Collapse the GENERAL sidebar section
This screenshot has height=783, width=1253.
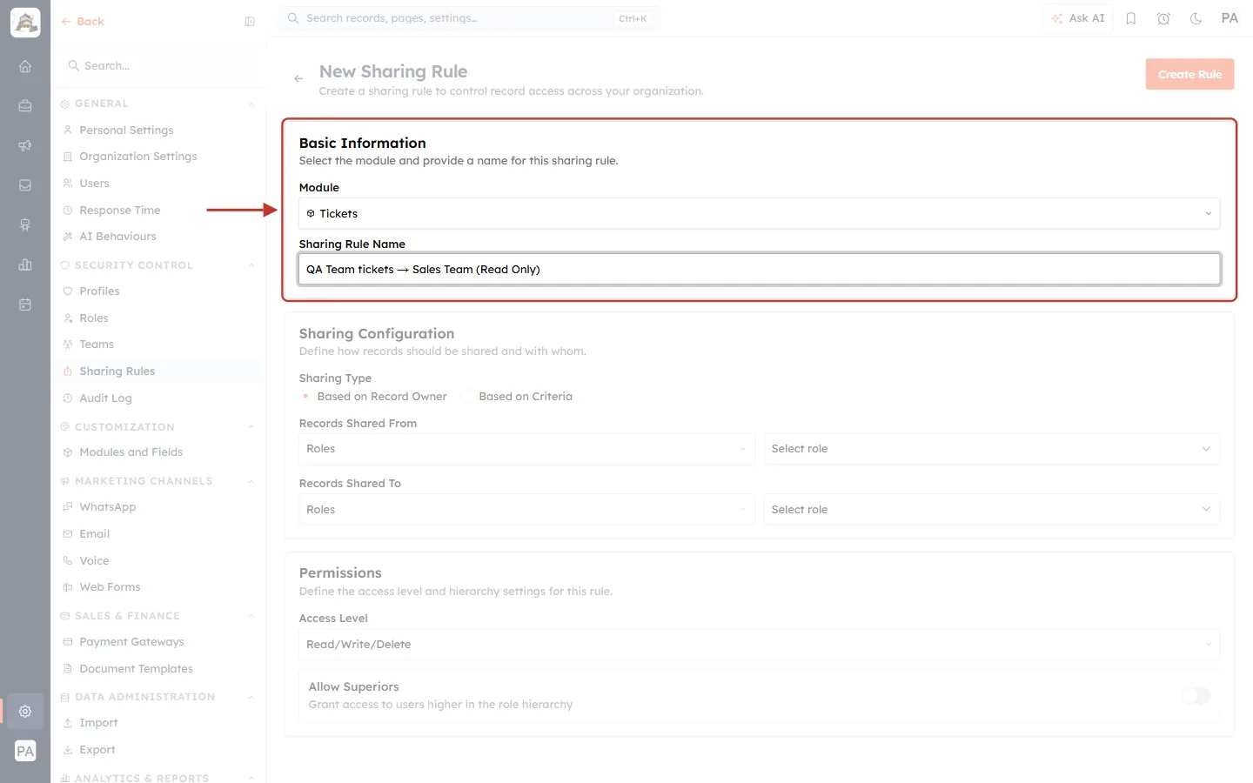point(251,104)
